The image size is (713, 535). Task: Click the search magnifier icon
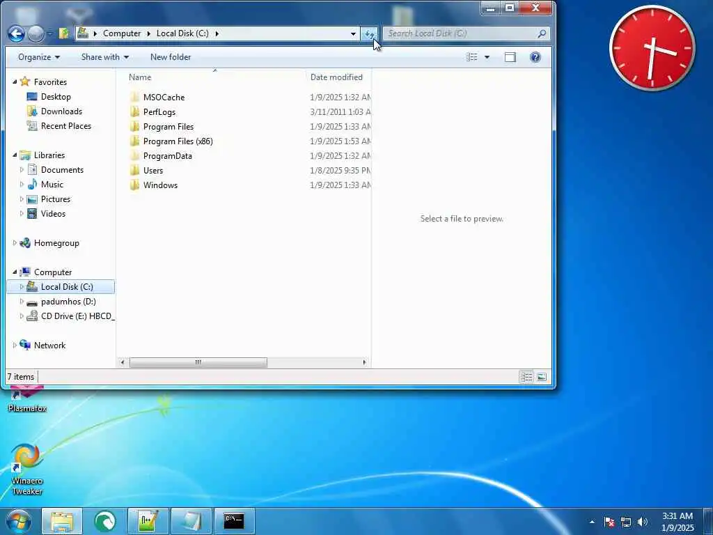(541, 33)
